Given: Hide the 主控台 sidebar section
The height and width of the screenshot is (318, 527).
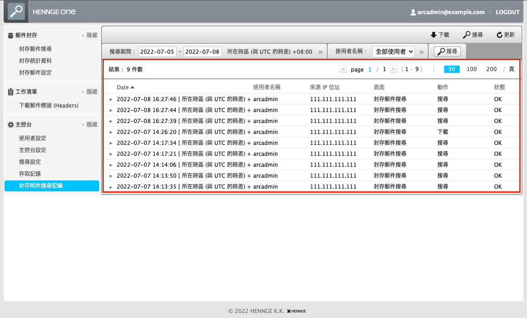Looking at the screenshot, I should coord(89,124).
